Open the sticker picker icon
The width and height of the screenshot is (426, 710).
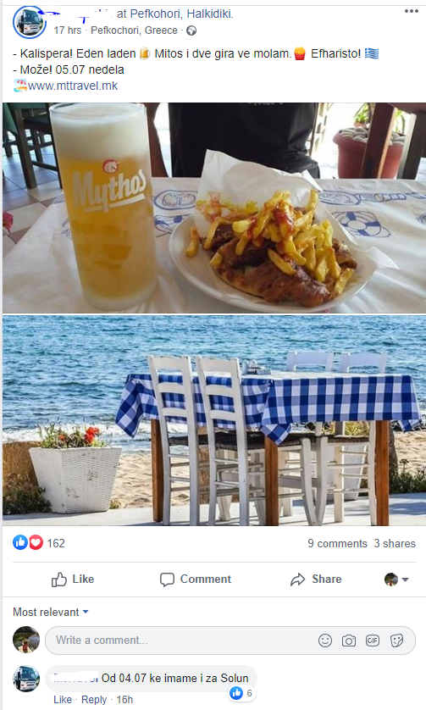(396, 641)
